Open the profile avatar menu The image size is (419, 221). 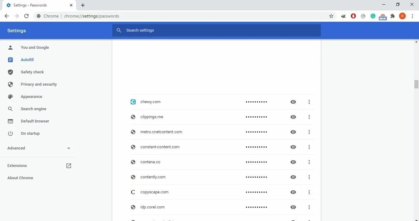point(402,16)
